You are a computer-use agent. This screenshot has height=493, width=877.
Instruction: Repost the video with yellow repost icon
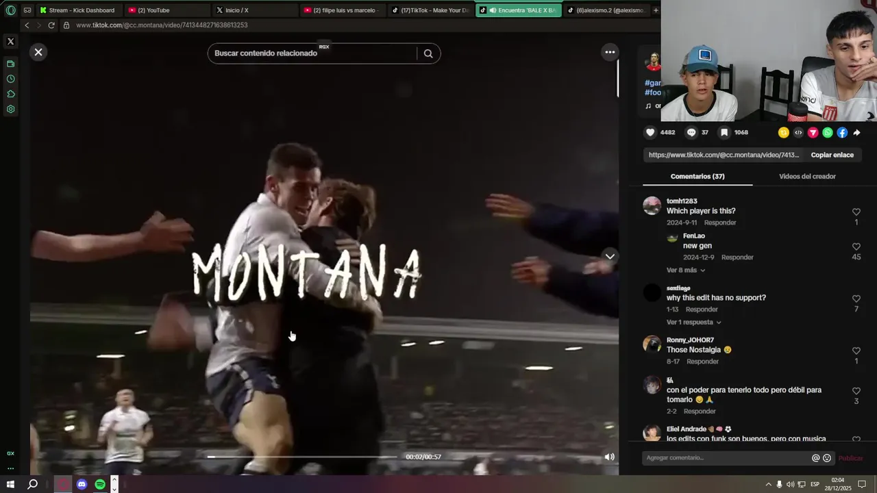pyautogui.click(x=783, y=132)
